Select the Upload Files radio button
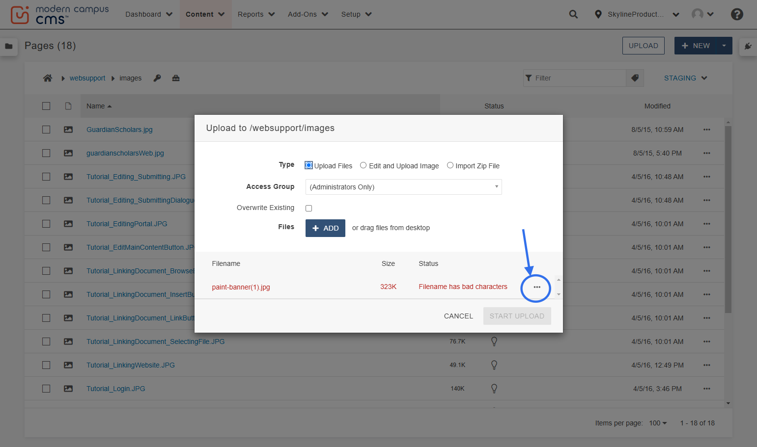This screenshot has width=757, height=447. (308, 165)
